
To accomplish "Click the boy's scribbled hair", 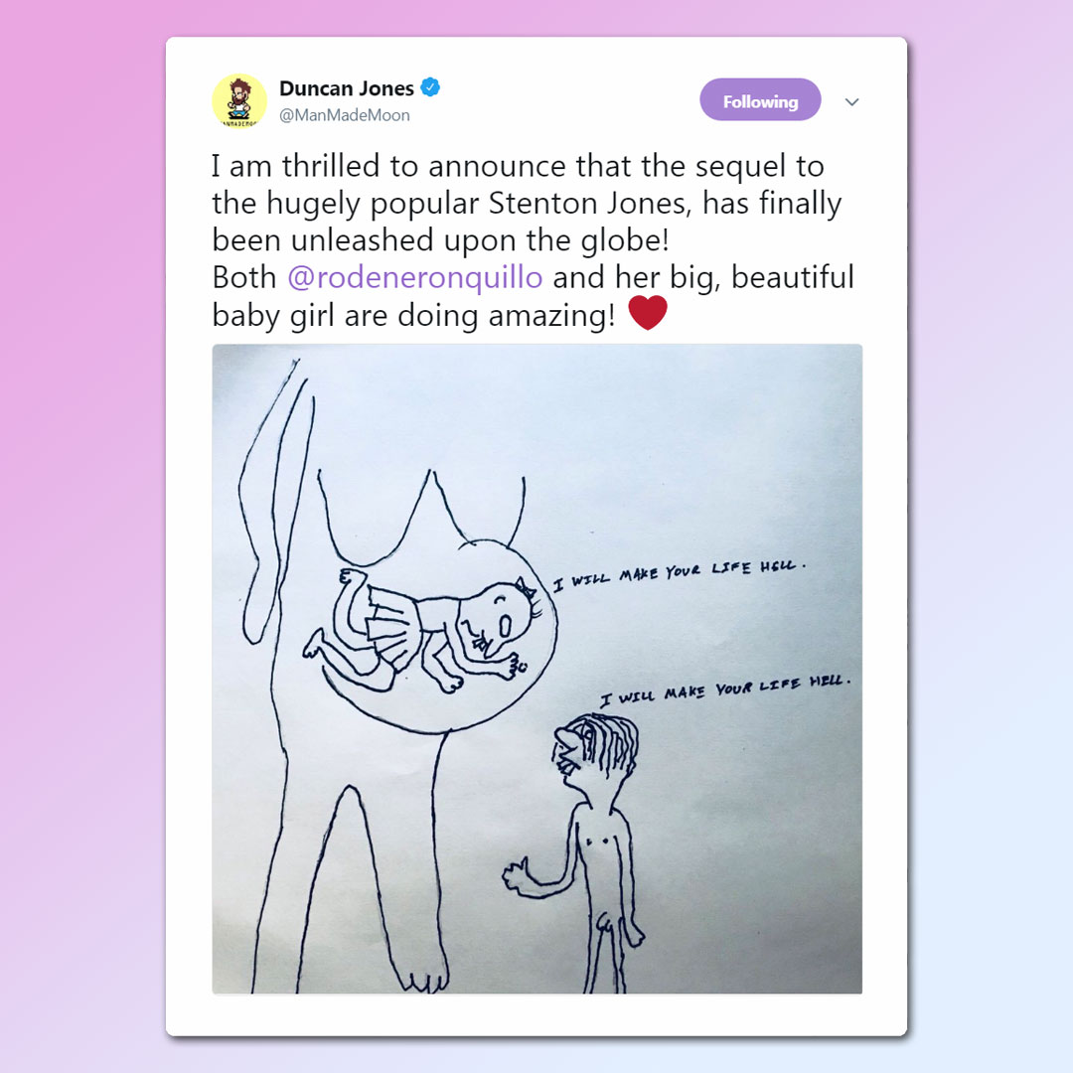I will click(607, 741).
